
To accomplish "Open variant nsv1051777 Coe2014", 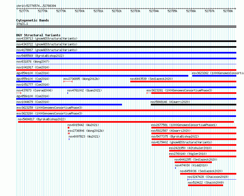I will 33,85.
